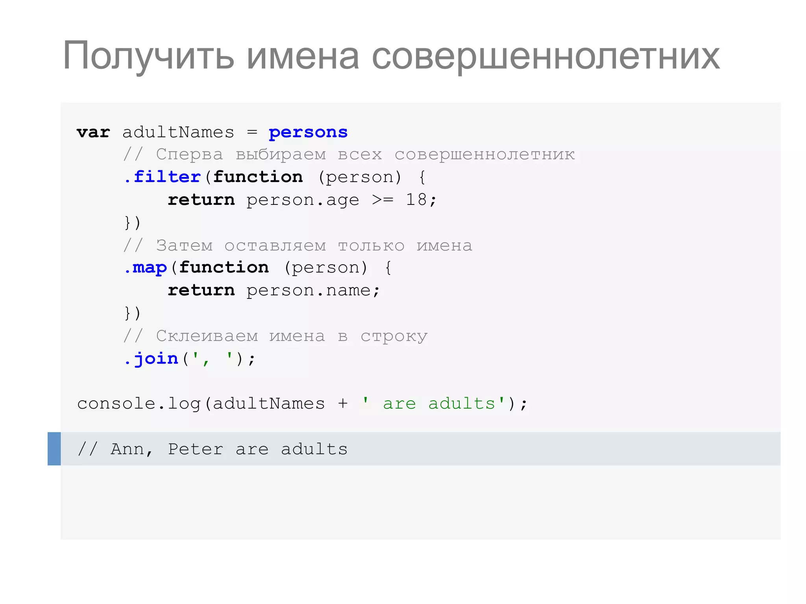
Task: Click the 'function' keyword after map
Action: pyautogui.click(x=224, y=267)
